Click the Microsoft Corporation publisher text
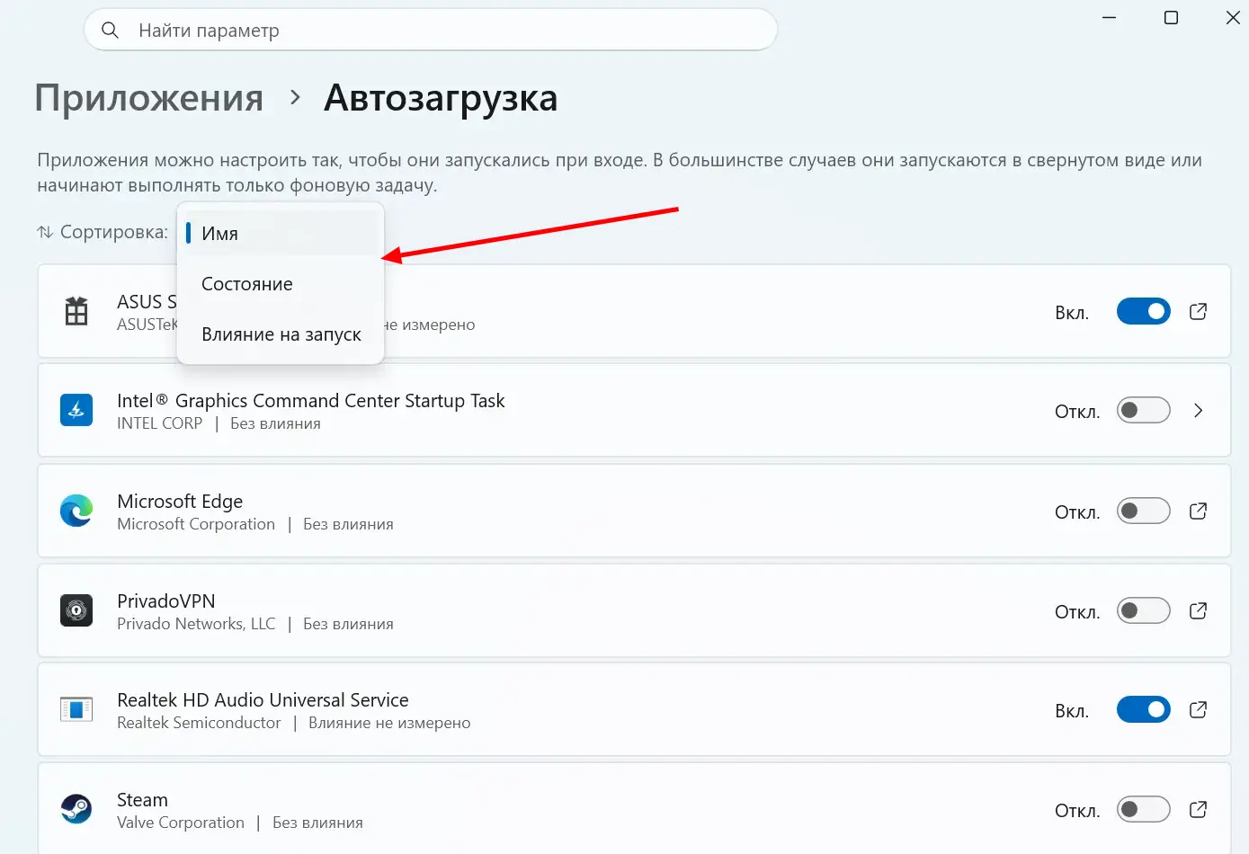 pyautogui.click(x=196, y=524)
